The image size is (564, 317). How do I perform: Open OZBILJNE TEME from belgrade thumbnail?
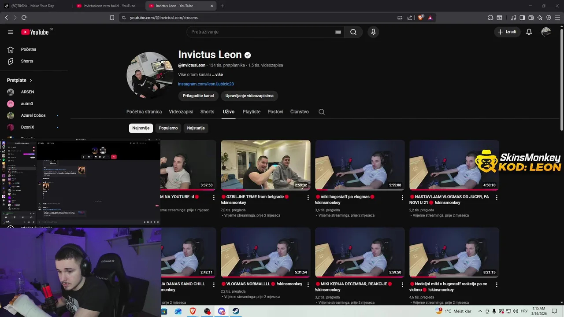[x=266, y=165]
